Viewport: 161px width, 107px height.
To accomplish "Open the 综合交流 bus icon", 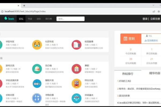I will 76,83.
